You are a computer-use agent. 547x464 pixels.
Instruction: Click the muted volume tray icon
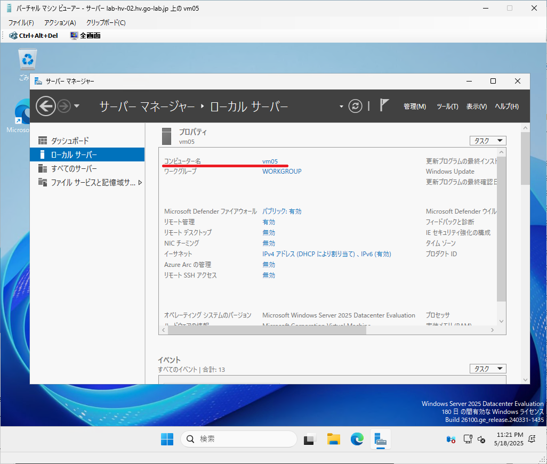[x=481, y=439]
